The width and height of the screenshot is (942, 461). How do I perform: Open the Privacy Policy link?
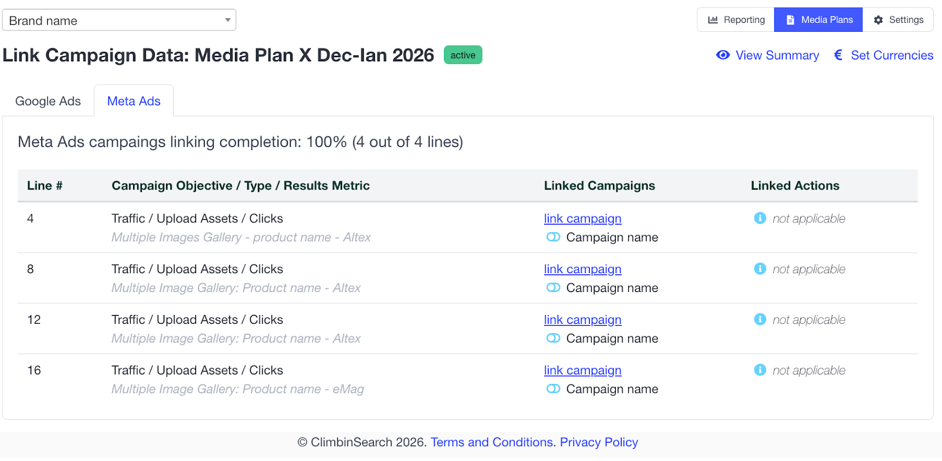pos(599,442)
